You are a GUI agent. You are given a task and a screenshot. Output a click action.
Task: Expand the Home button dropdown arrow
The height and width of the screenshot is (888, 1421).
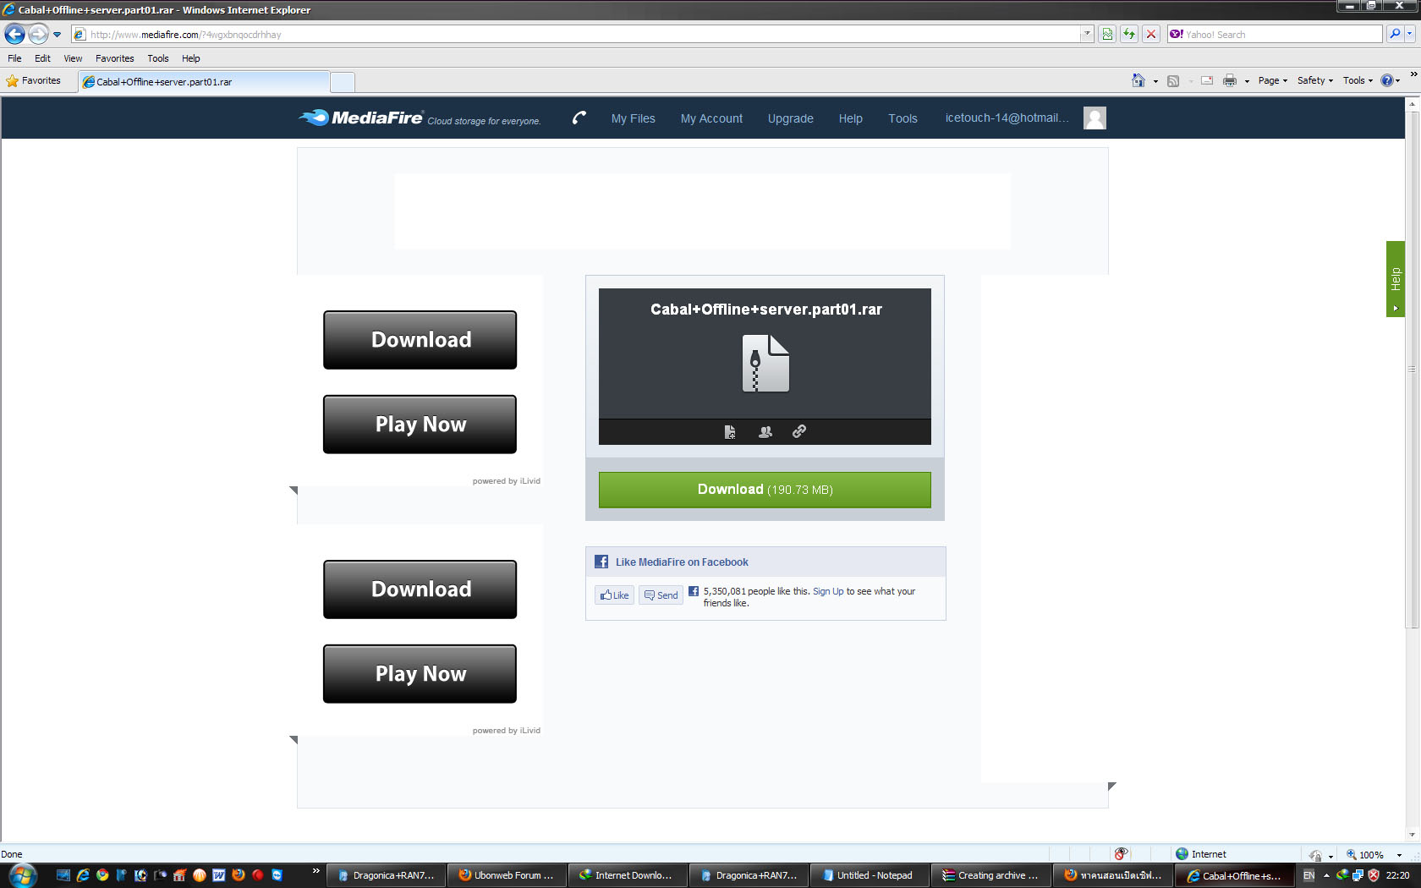[1155, 81]
